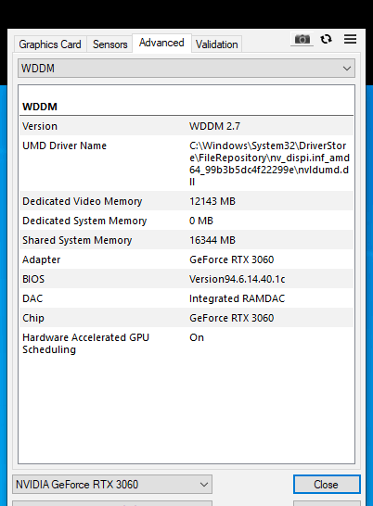Open the Validation tab

[216, 44]
